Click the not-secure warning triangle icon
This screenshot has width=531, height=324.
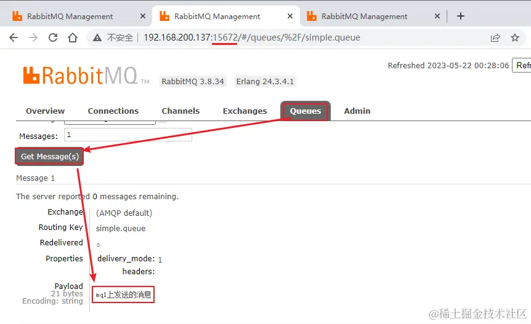coord(97,38)
